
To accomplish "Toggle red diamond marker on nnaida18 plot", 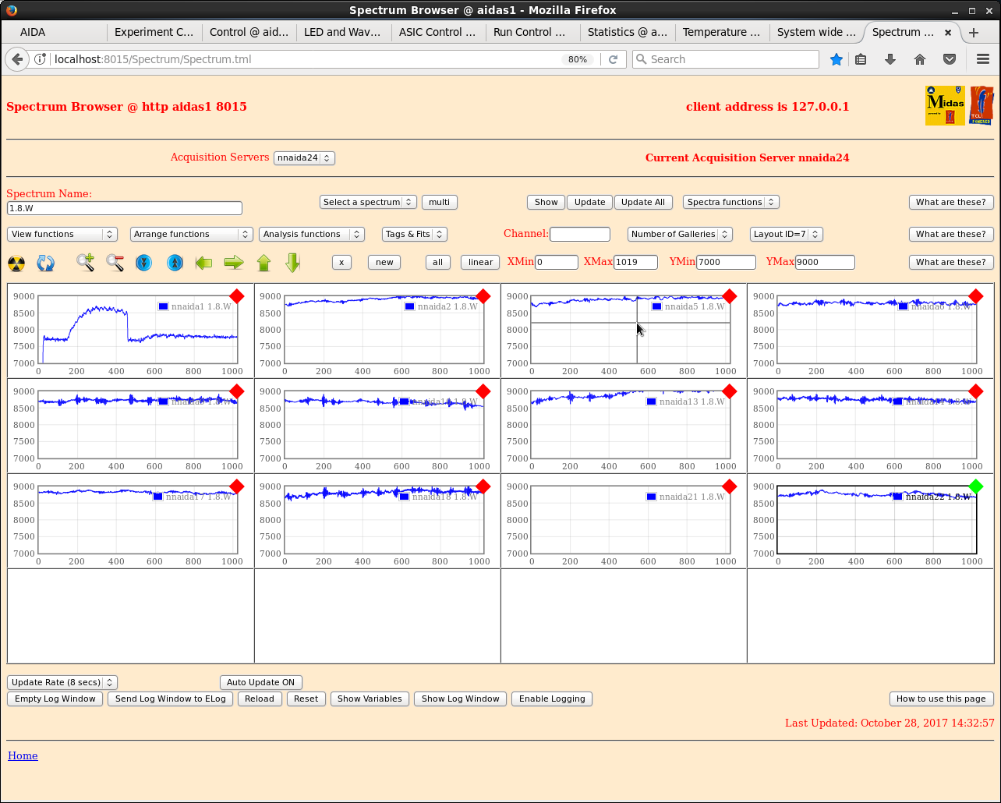I will (x=483, y=486).
